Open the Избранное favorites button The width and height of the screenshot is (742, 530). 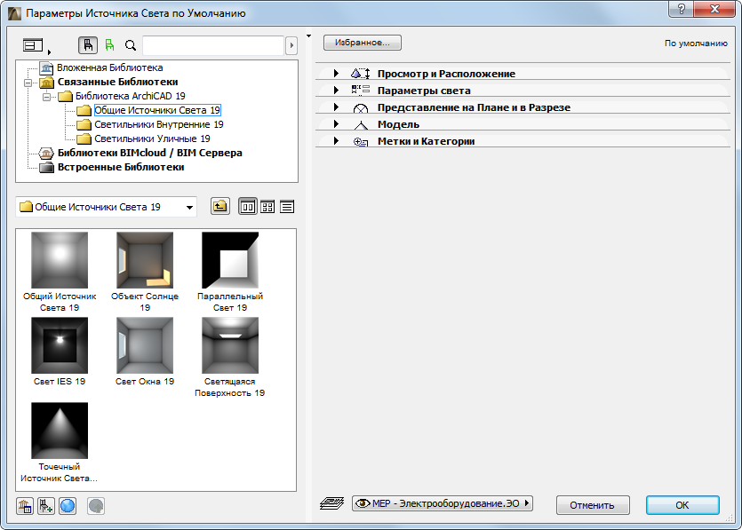coord(363,43)
